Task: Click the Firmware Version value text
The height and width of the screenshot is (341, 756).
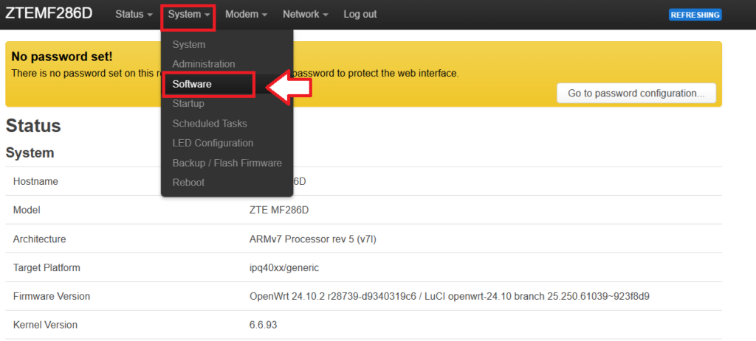Action: (x=449, y=297)
